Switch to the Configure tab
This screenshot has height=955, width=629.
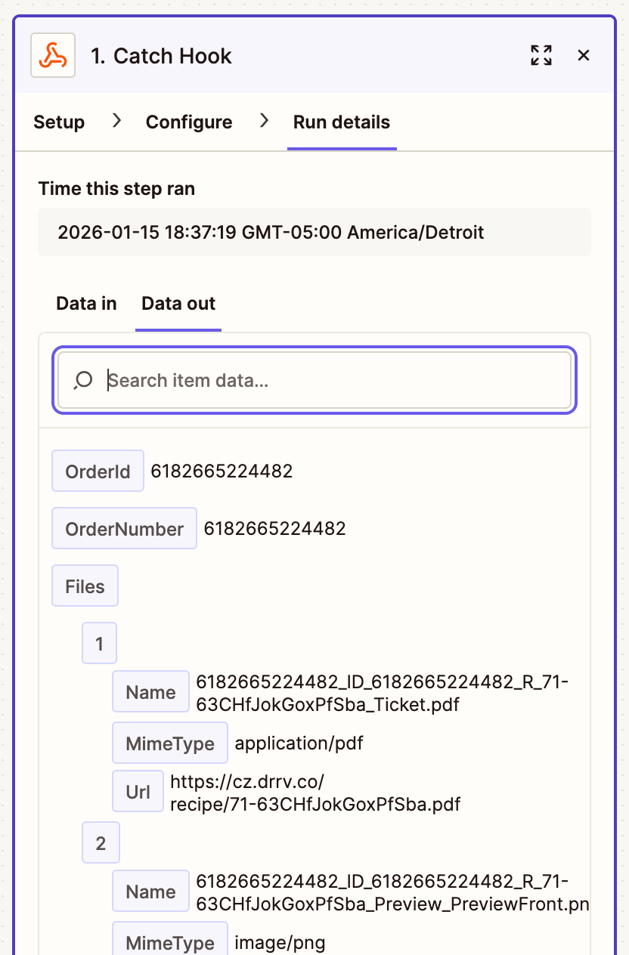coord(189,122)
